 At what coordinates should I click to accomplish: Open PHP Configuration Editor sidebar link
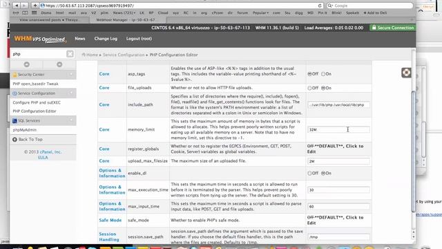(x=35, y=111)
